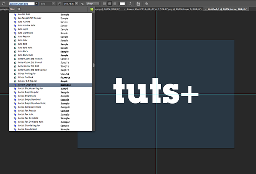Viewport: 256px width, 174px height.
Task: Click the green Typekit fonts icon
Action: pyautogui.click(x=92, y=9)
